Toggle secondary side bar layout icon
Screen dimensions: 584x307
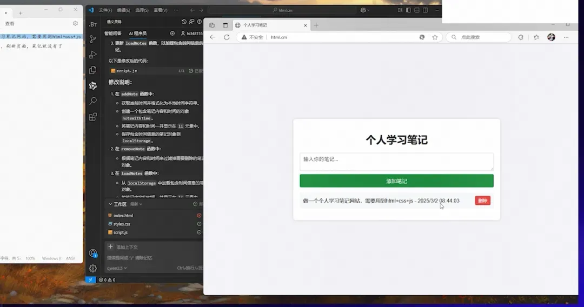pyautogui.click(x=426, y=10)
